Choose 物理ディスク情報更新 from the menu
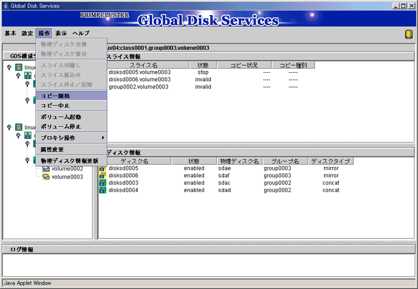Screen dimensions: 418x289 pyautogui.click(x=71, y=161)
